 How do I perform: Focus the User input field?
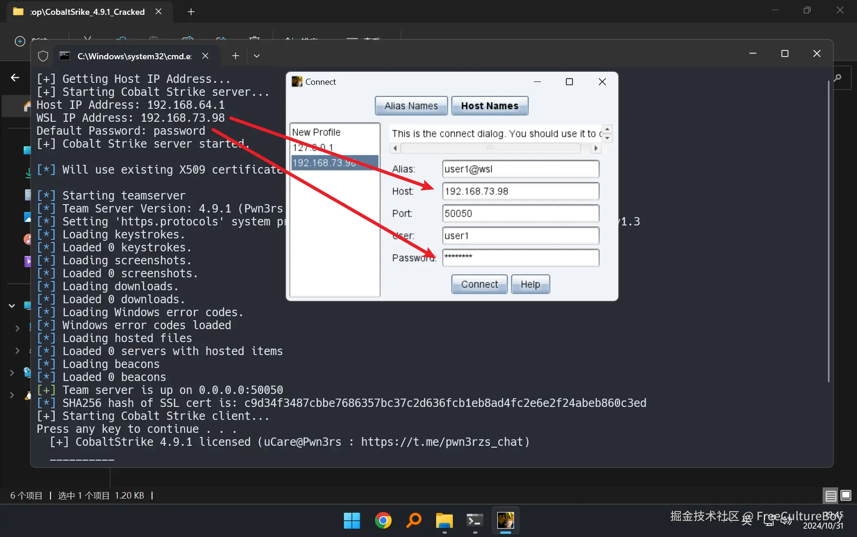point(521,236)
